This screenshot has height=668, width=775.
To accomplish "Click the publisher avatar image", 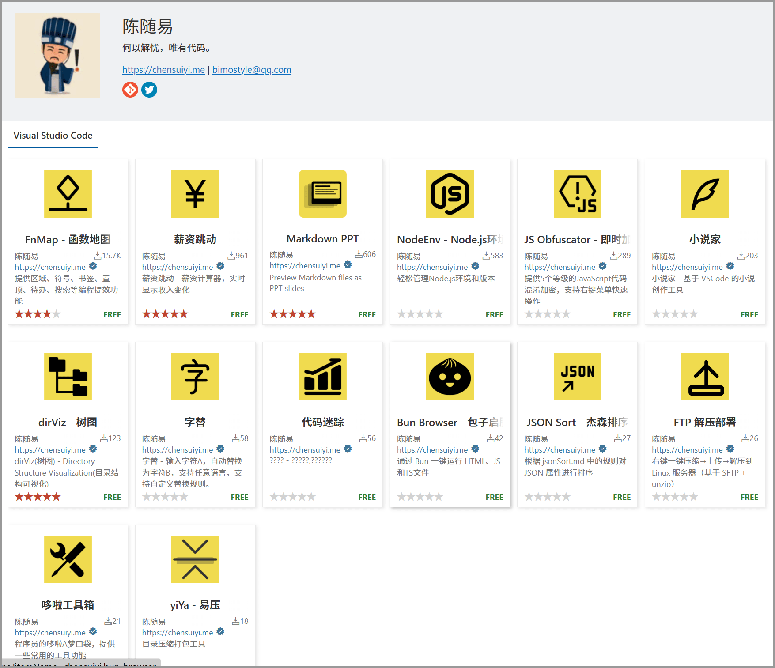I will (x=57, y=55).
